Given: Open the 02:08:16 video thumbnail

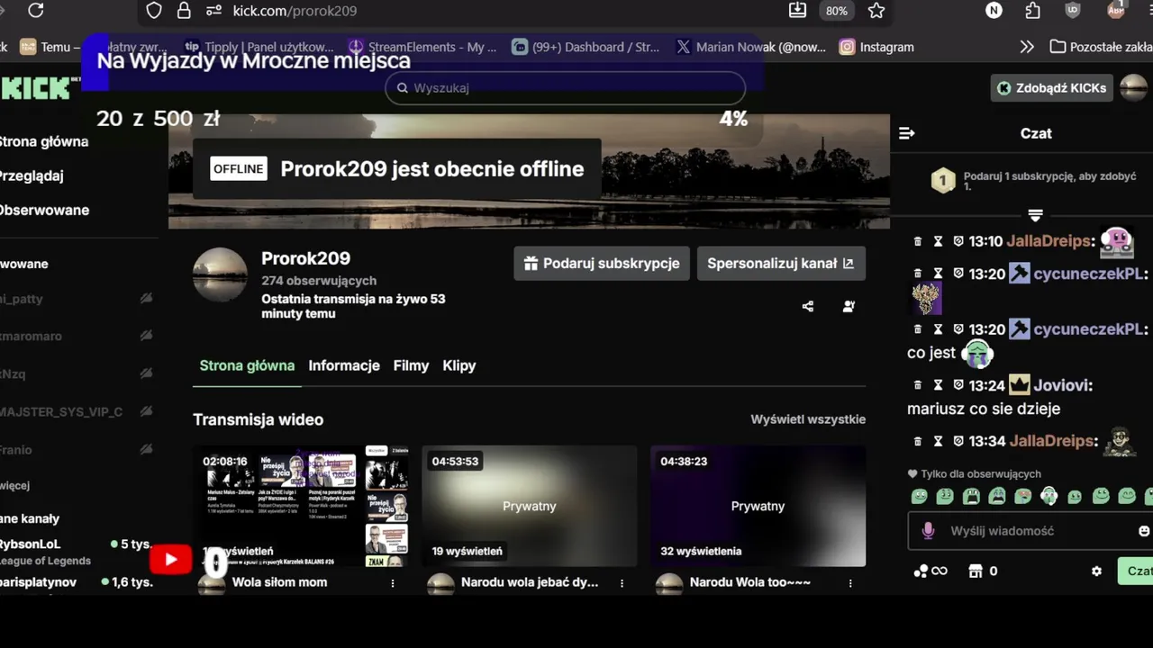Looking at the screenshot, I should click(300, 506).
